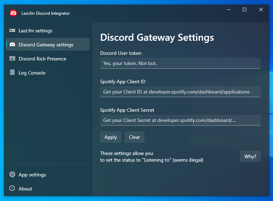Click the Last.fm app logo in title bar
The width and height of the screenshot is (273, 201).
[13, 13]
